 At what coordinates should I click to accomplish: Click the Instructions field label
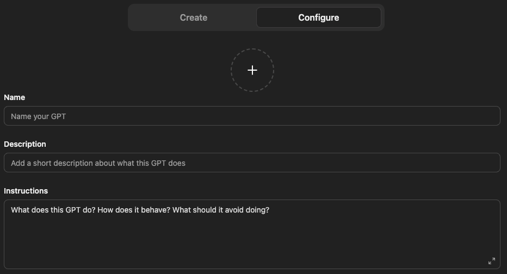point(26,191)
